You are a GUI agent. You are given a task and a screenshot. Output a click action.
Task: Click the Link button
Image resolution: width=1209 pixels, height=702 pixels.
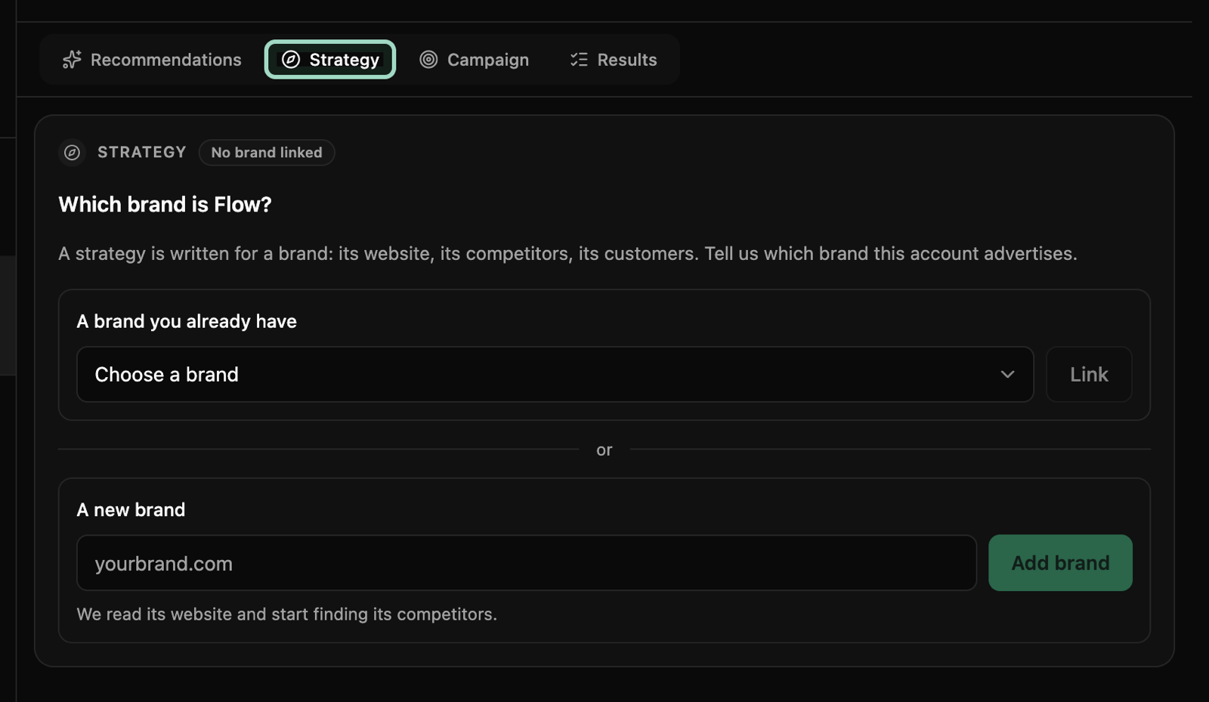click(1089, 375)
